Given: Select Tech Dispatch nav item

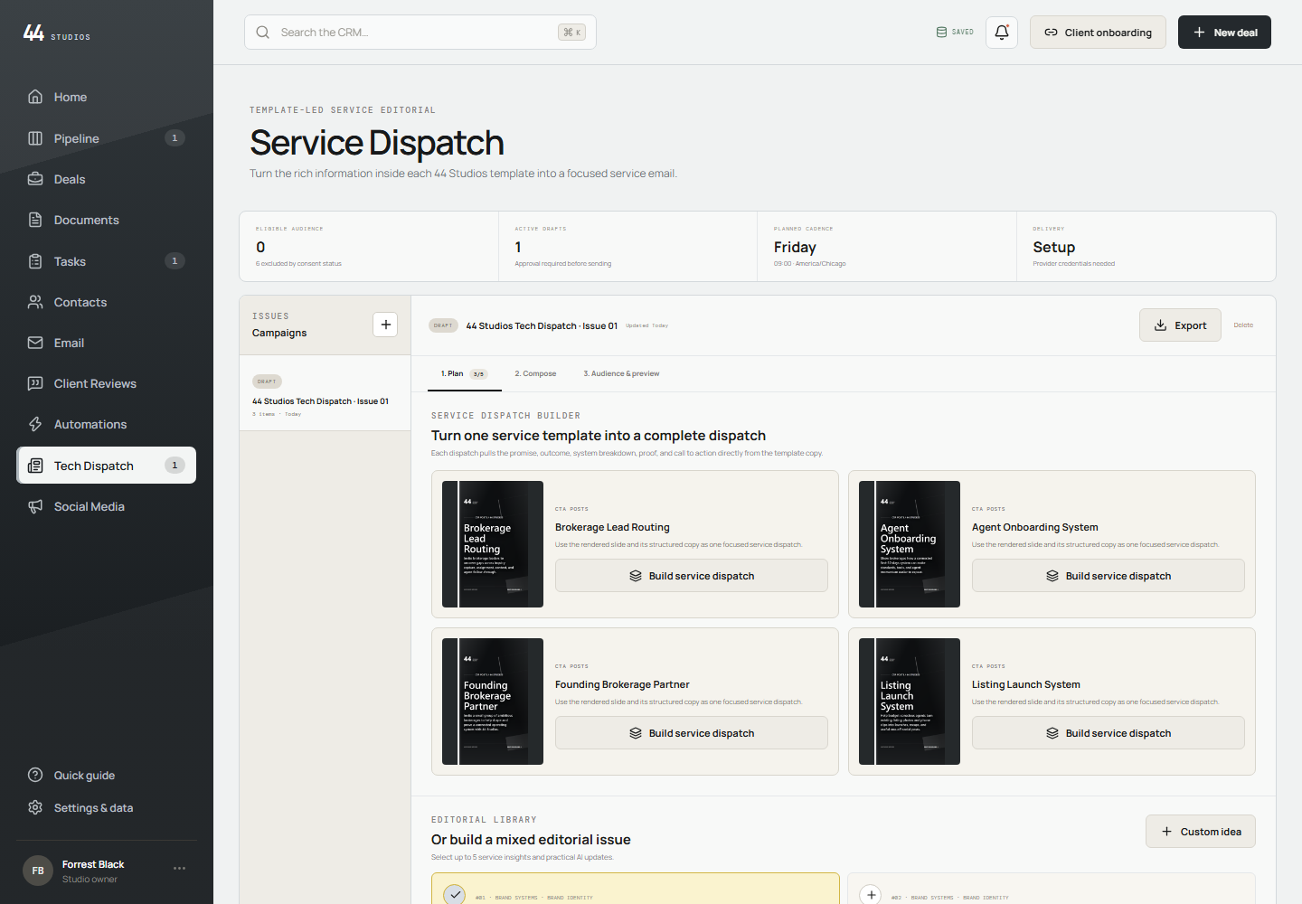Looking at the screenshot, I should 106,466.
